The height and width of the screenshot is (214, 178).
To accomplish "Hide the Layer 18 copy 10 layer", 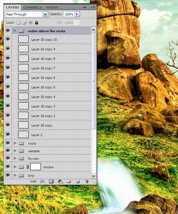I will [8, 39].
